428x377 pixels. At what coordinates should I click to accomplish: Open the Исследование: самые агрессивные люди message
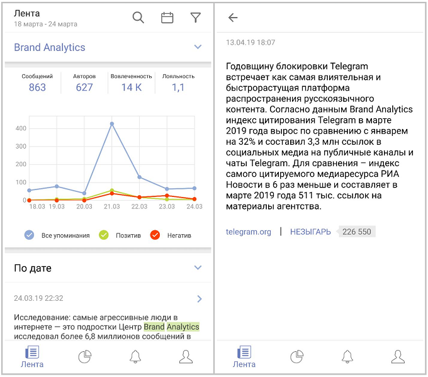[106, 327]
